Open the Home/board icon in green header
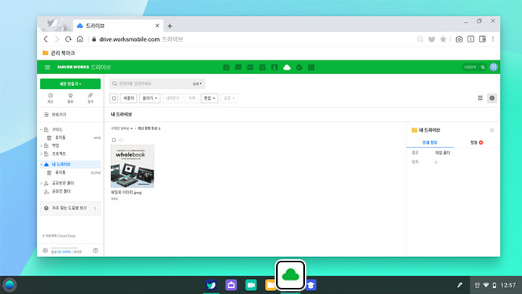 [226, 67]
